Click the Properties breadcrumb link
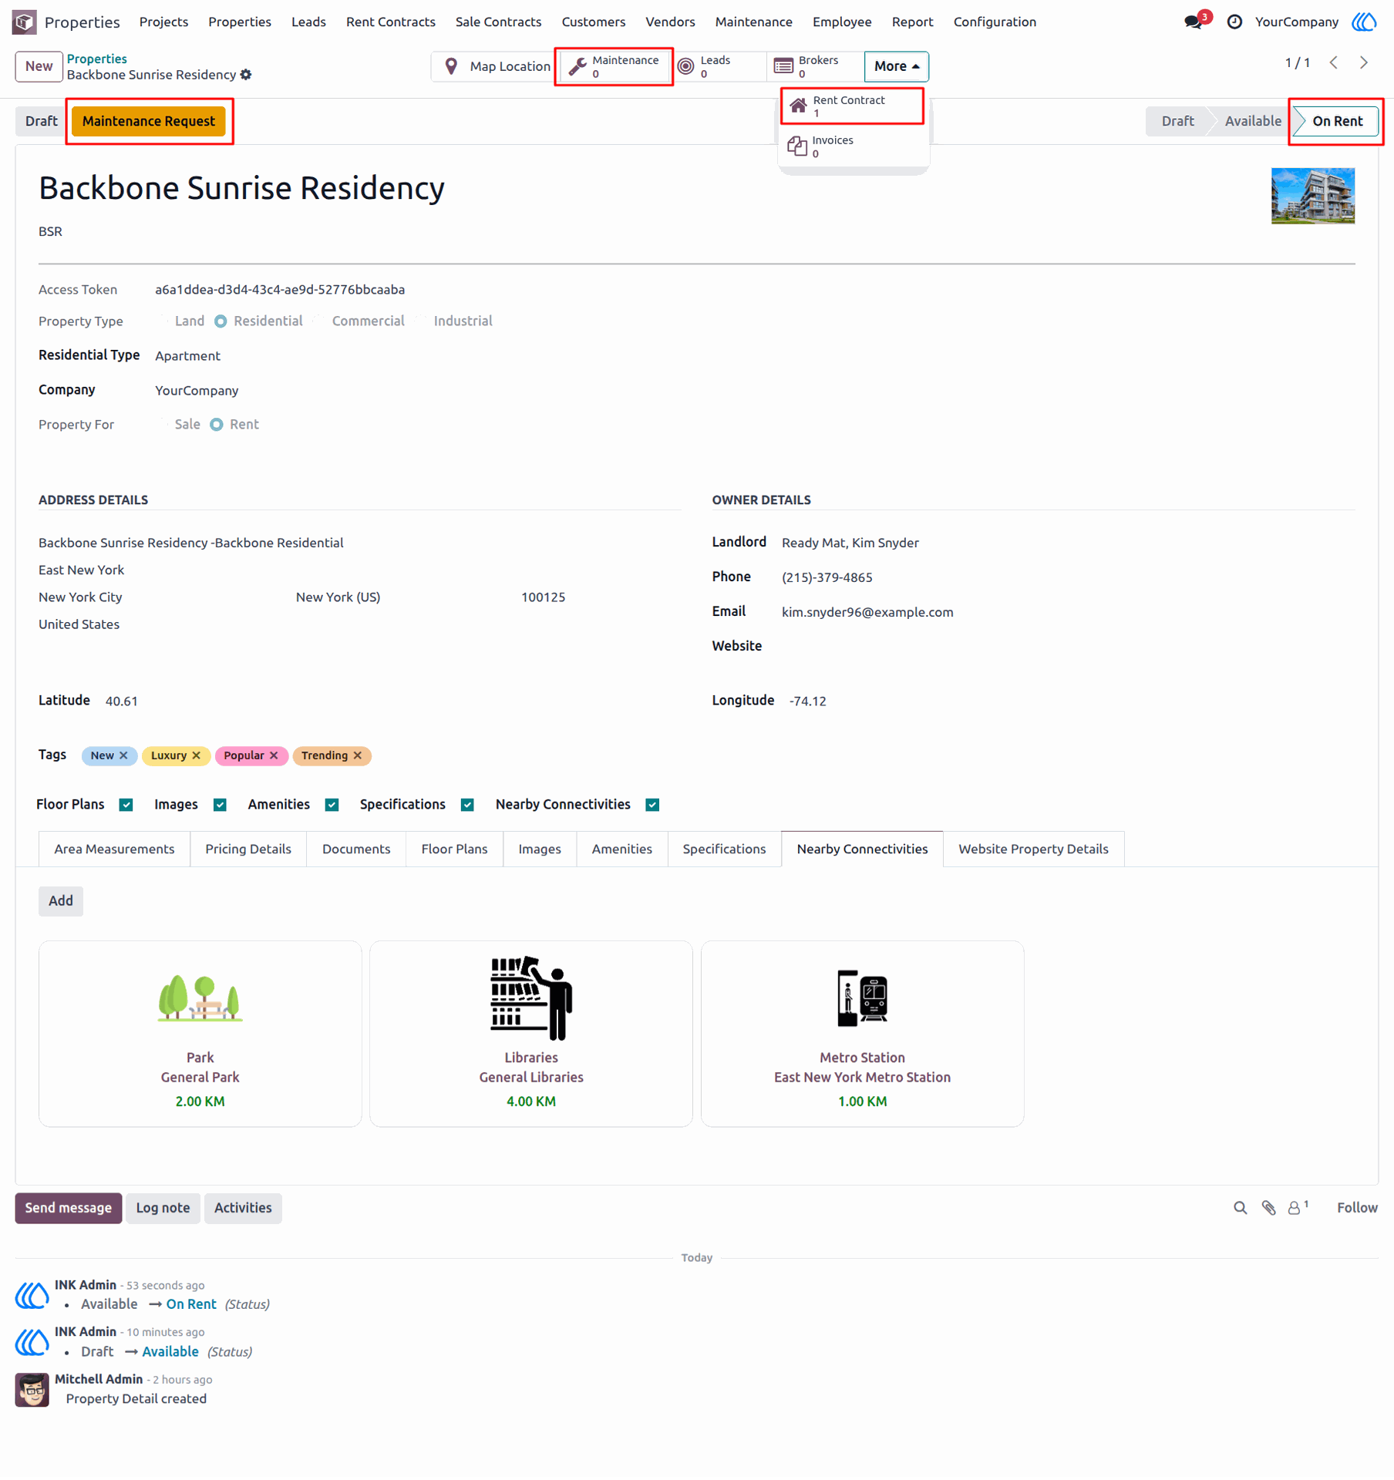Screen dimensions: 1394x1480 [x=96, y=59]
